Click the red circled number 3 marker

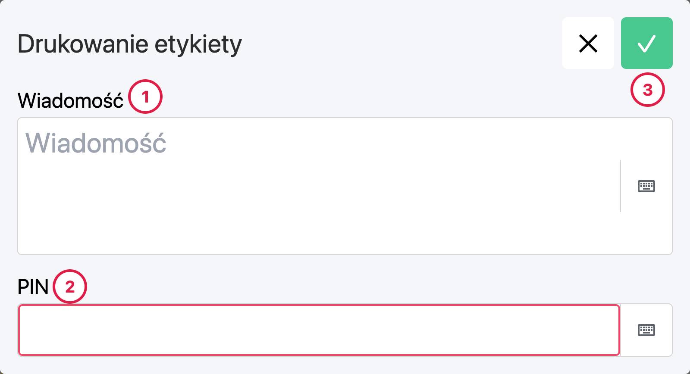(647, 90)
